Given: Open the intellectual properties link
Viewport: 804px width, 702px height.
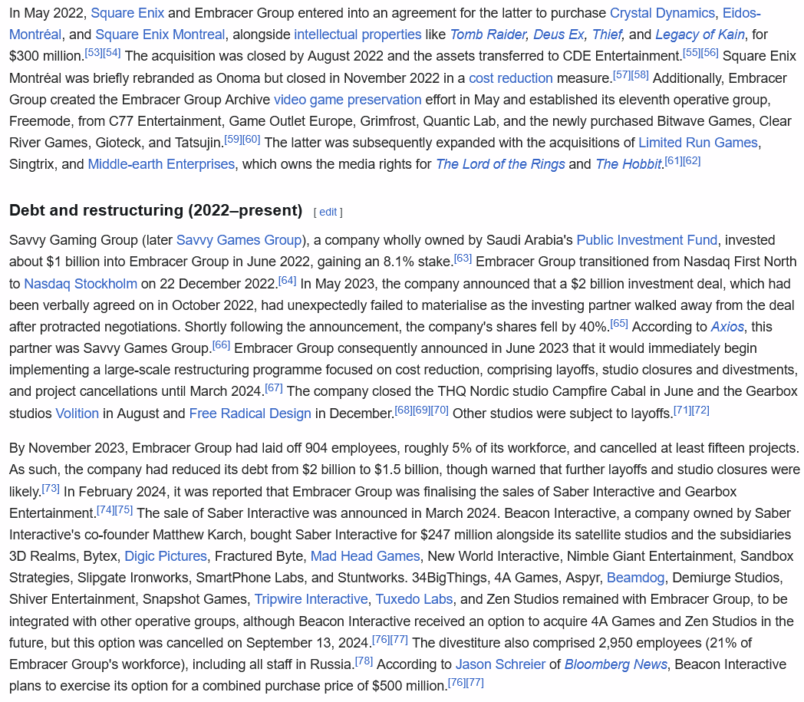Looking at the screenshot, I should tap(358, 35).
